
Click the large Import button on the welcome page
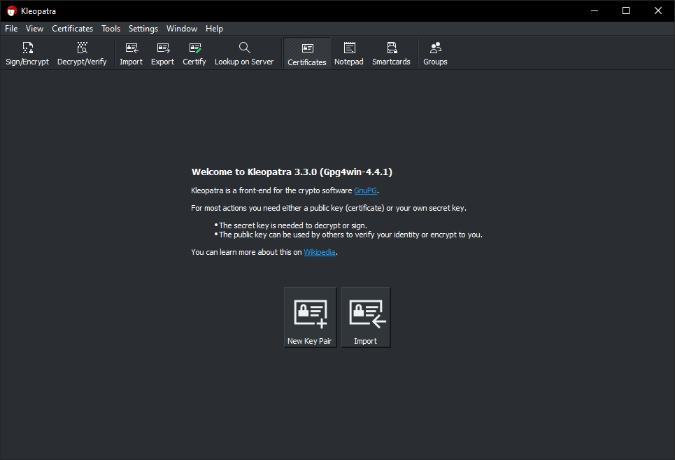366,317
